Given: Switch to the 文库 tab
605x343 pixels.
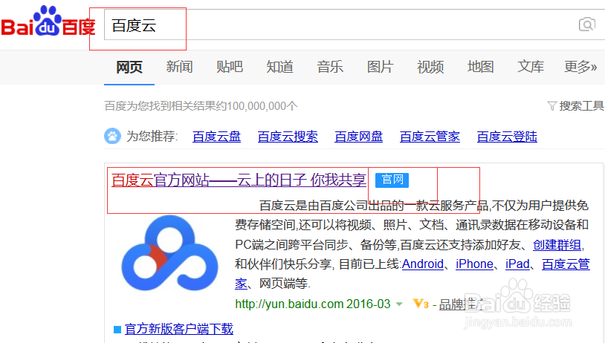Looking at the screenshot, I should tap(531, 67).
